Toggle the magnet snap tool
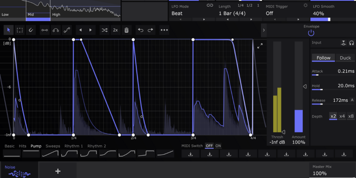 31,30
